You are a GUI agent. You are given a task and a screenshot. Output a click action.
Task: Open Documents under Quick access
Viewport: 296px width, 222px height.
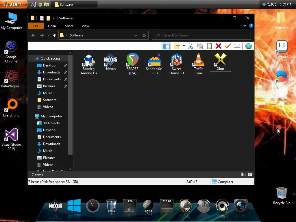[52, 79]
